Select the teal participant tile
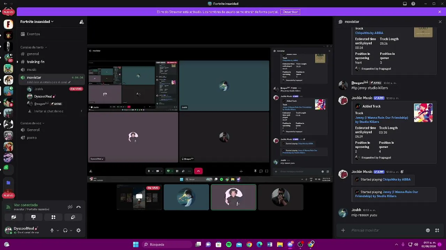446x250 pixels. pos(186,197)
